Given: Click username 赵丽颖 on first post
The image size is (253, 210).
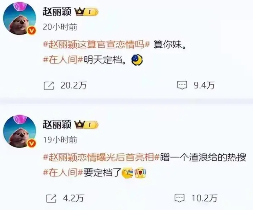Looking at the screenshot, I should (57, 12).
